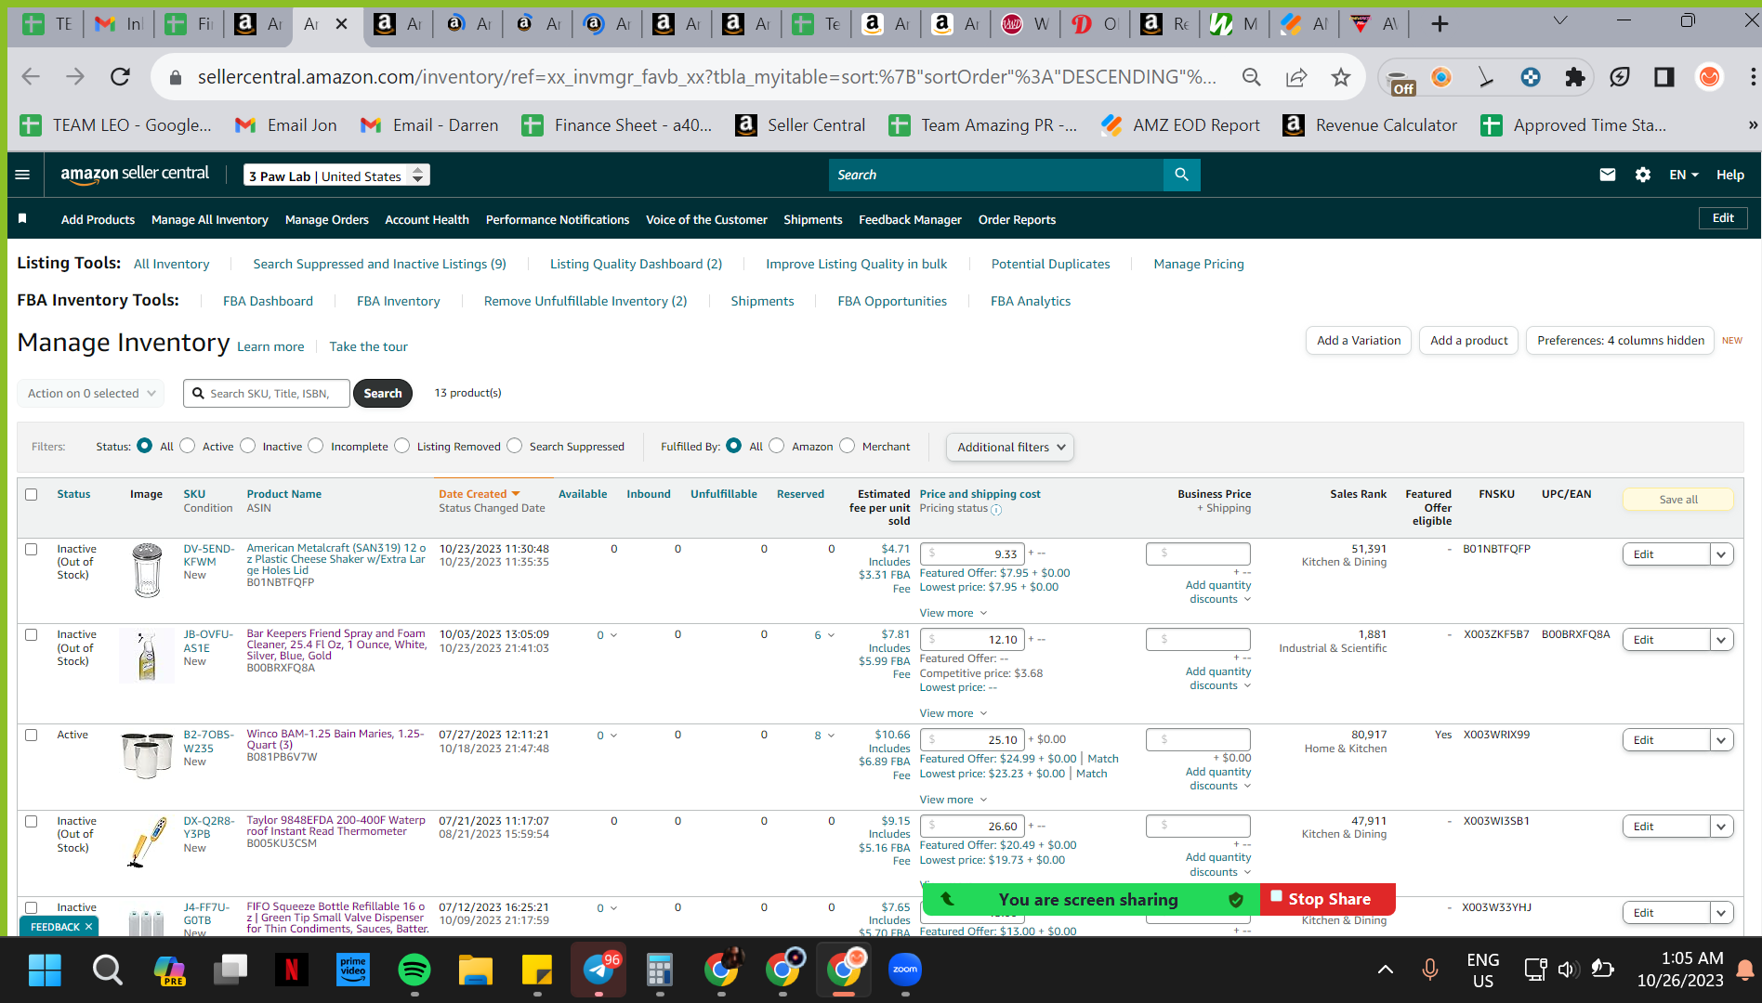Click the Search SKU, Title, ISBN field
This screenshot has height=1003, width=1762.
267,394
